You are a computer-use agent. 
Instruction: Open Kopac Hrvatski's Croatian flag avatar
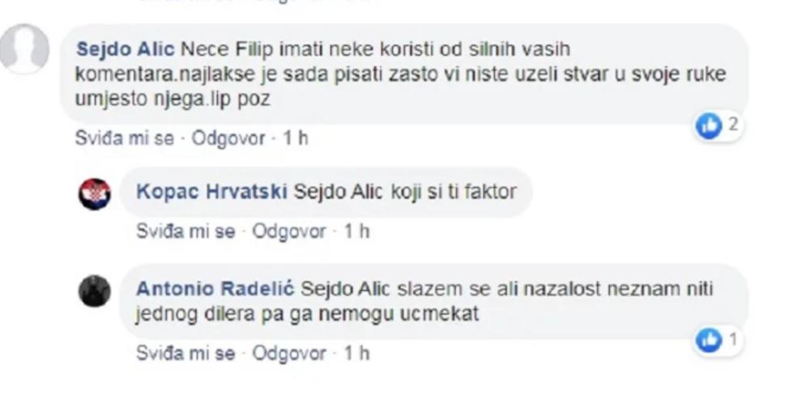click(x=94, y=193)
